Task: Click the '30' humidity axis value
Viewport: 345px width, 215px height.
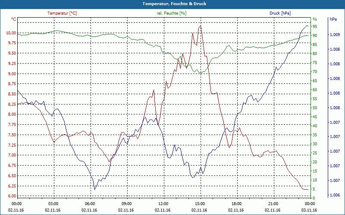Action: pyautogui.click(x=315, y=144)
